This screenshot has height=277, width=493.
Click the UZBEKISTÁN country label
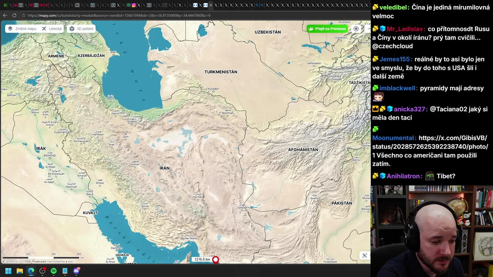tap(268, 32)
